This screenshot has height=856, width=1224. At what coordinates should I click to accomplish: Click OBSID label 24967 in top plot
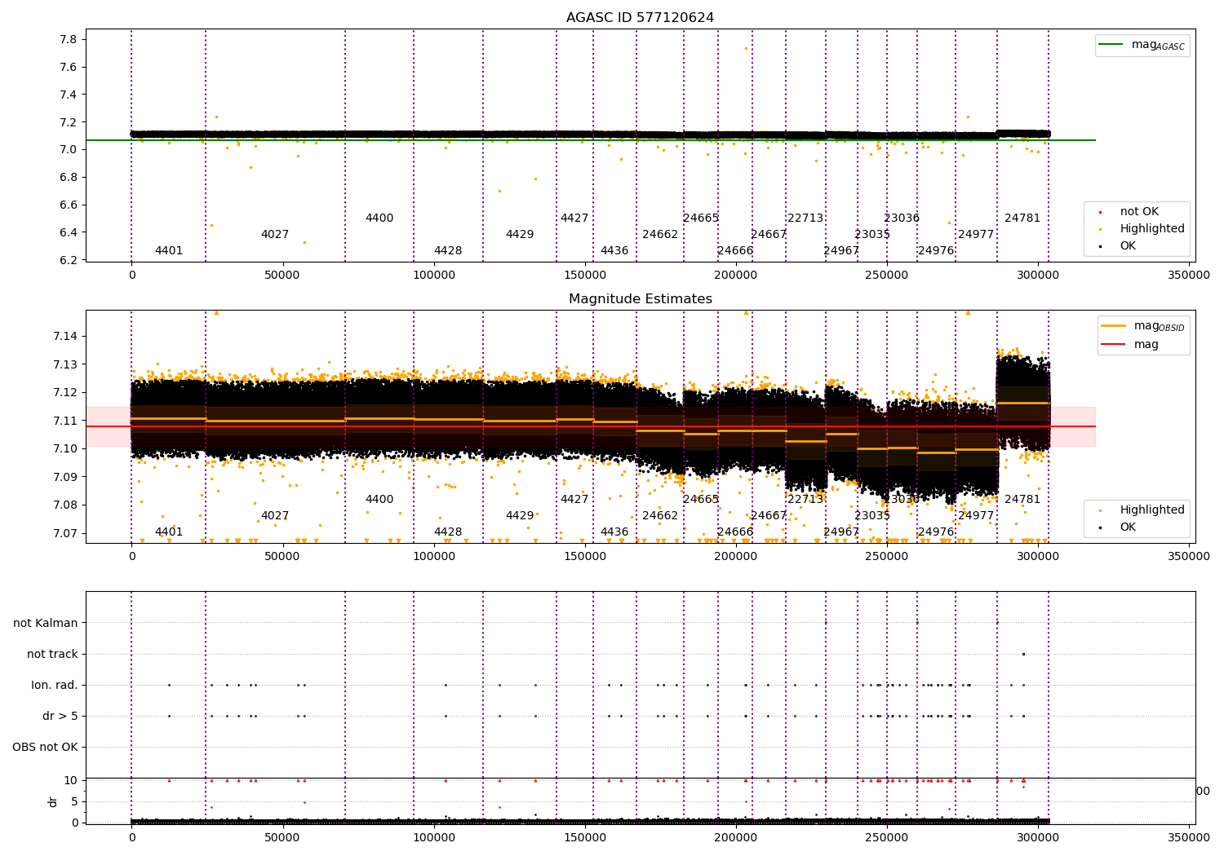click(841, 251)
